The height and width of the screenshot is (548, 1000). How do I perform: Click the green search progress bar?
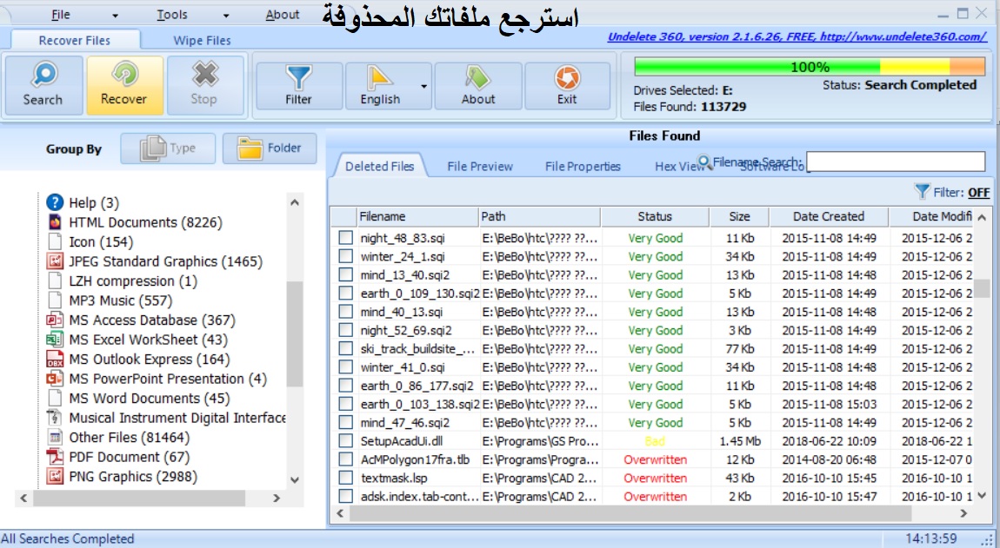[x=810, y=66]
